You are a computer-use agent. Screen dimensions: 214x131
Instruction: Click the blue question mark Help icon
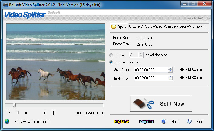coord(164,122)
